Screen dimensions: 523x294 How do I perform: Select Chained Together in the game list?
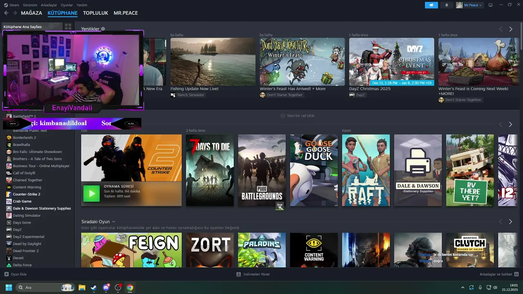pos(27,180)
